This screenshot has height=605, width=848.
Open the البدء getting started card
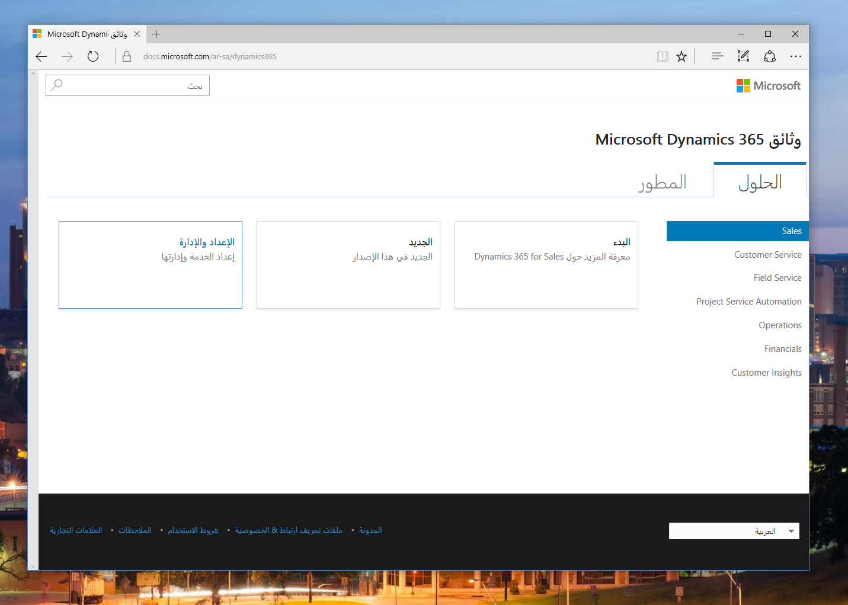tap(546, 265)
